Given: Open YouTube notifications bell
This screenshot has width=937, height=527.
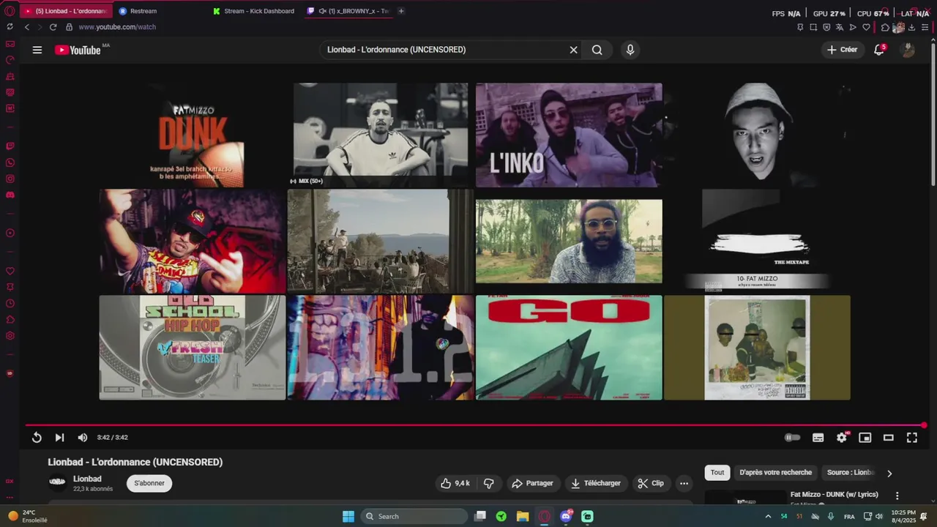Looking at the screenshot, I should point(879,50).
